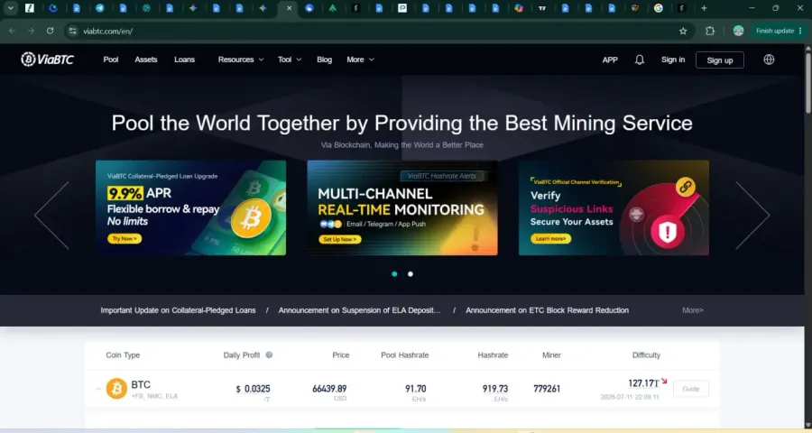Show previous banner with left carousel arrow
Viewport: 812px width, 433px height.
[51, 215]
